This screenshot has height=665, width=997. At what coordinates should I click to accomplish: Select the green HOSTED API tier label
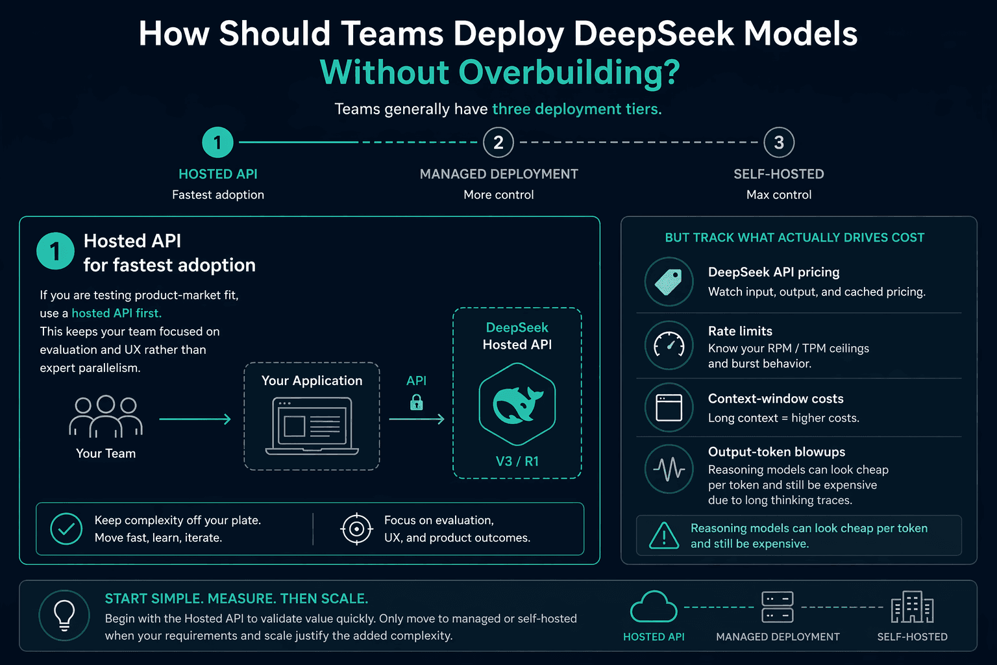218,174
